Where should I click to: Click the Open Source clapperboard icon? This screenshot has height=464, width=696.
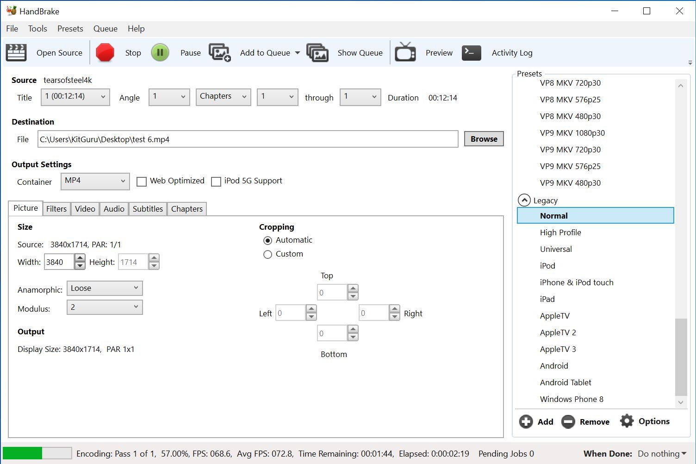coord(16,53)
